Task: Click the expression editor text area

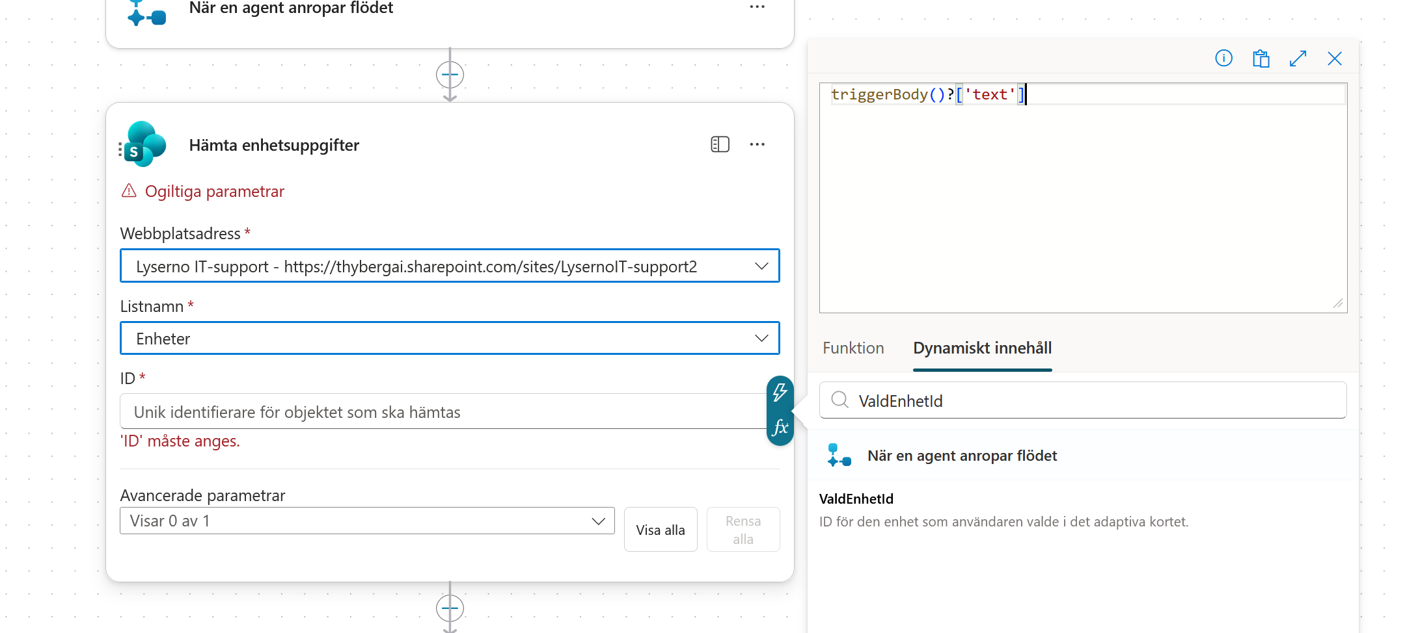Action: [1083, 198]
